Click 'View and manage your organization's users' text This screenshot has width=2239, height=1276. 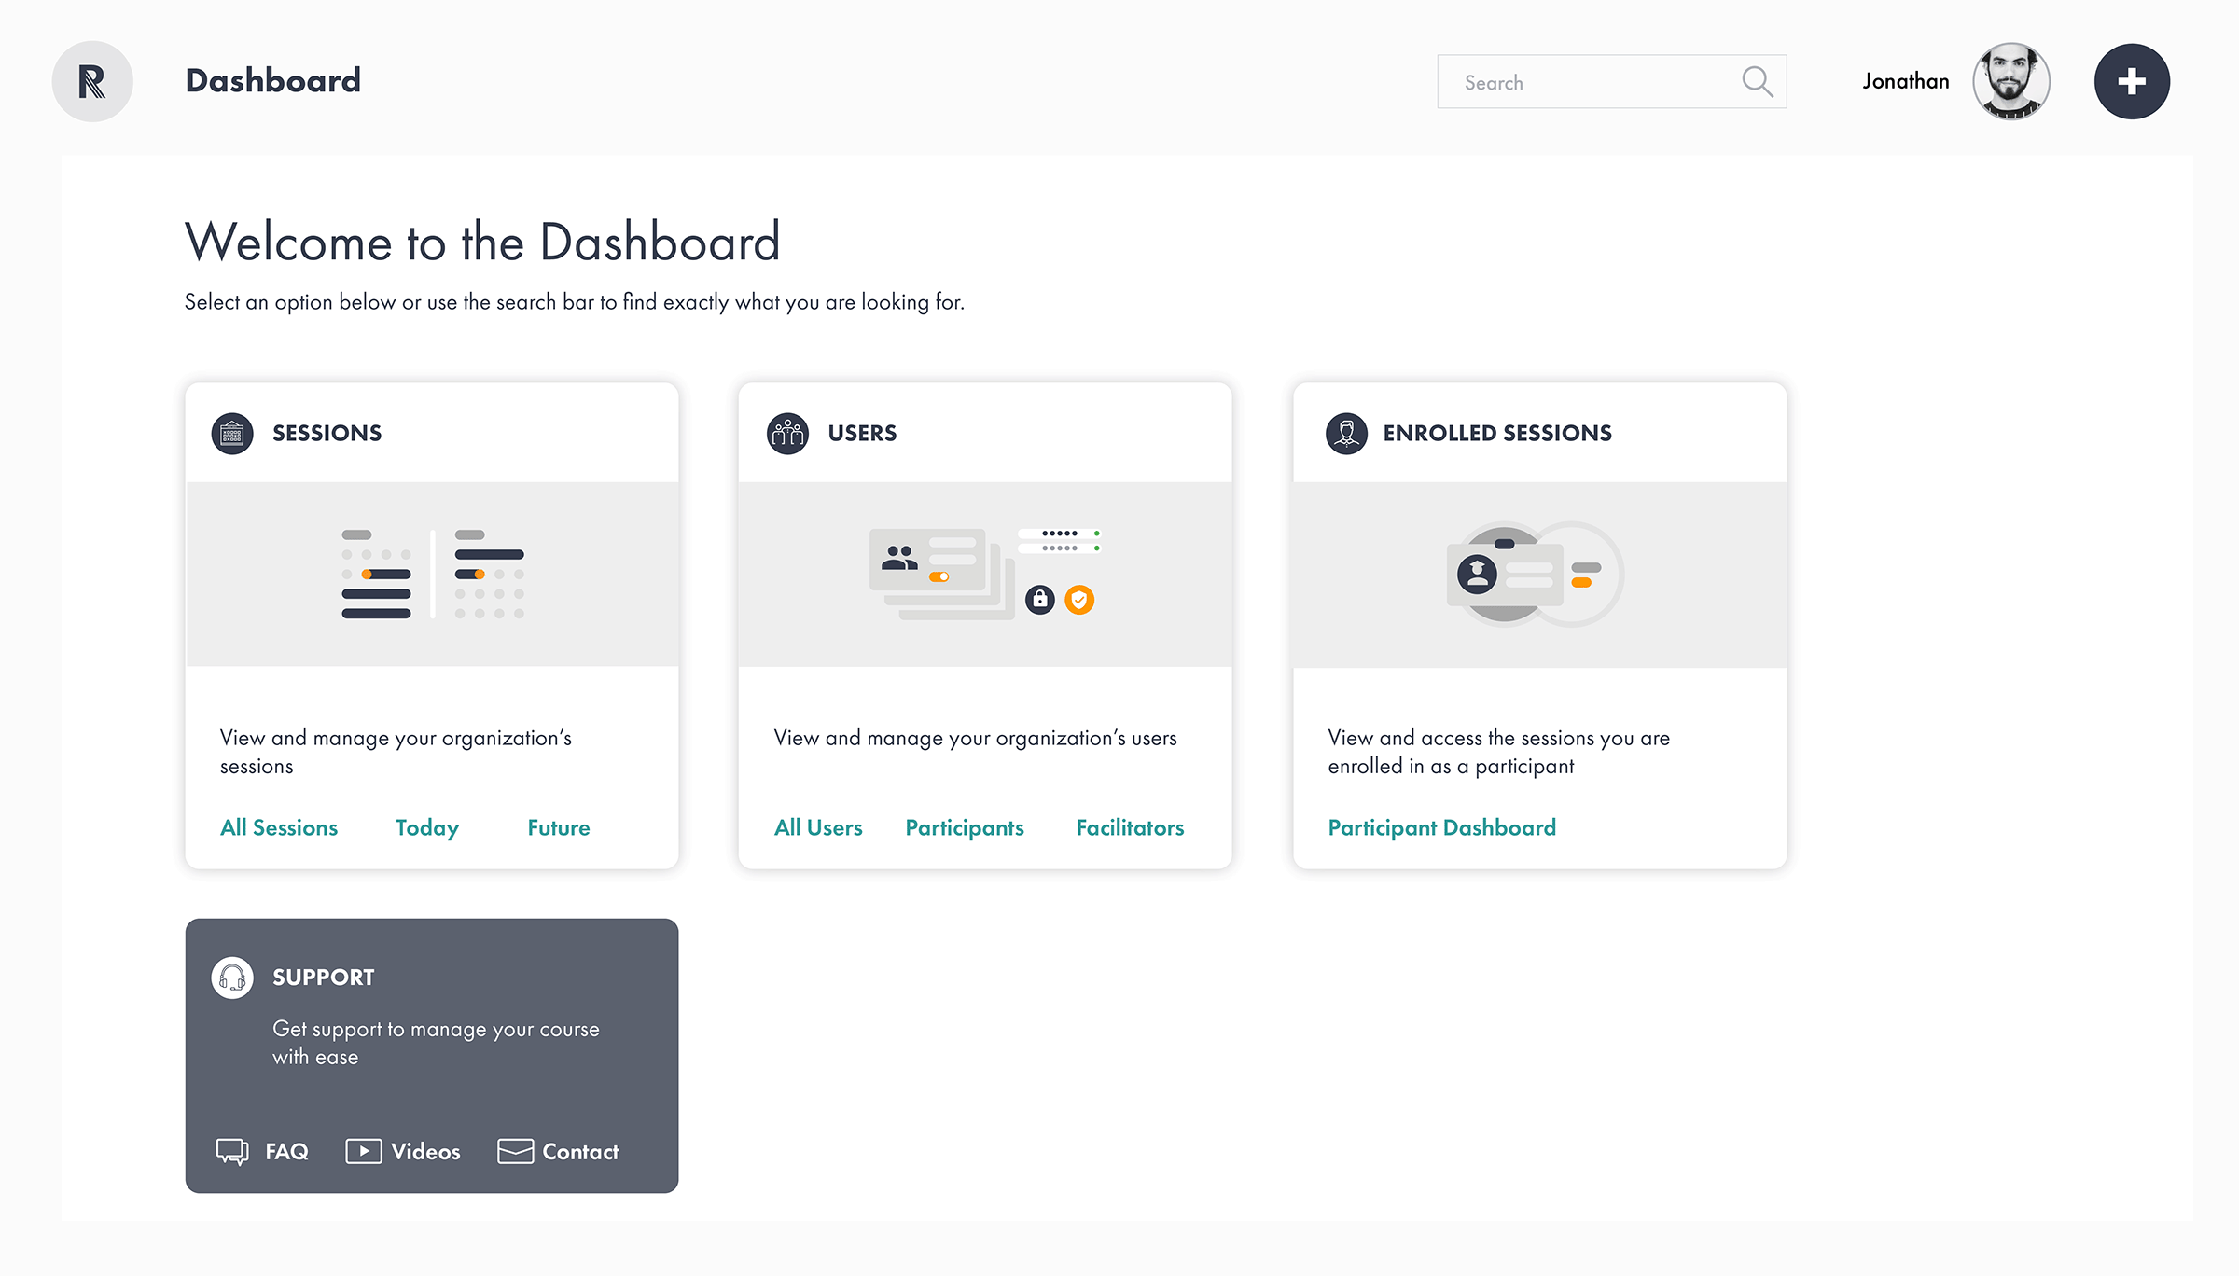click(x=975, y=739)
